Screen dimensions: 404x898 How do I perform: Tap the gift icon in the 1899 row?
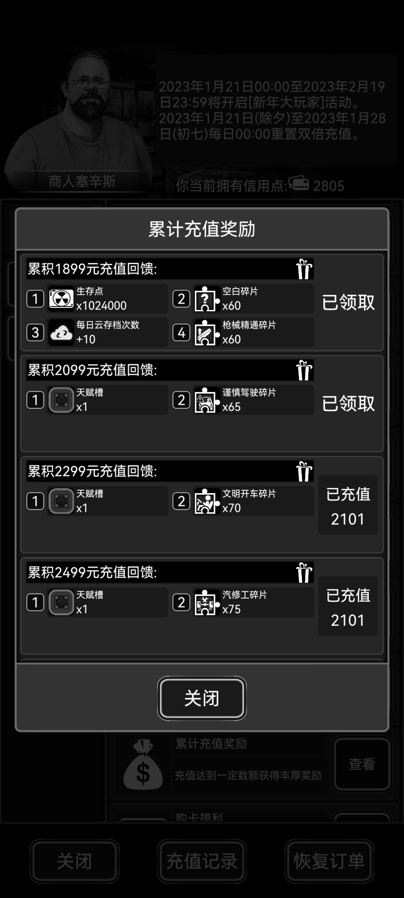[304, 269]
